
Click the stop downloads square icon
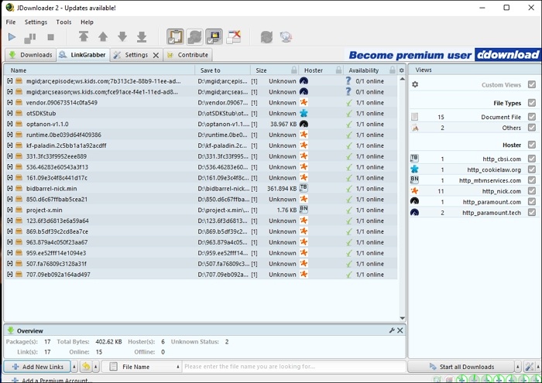(x=50, y=37)
